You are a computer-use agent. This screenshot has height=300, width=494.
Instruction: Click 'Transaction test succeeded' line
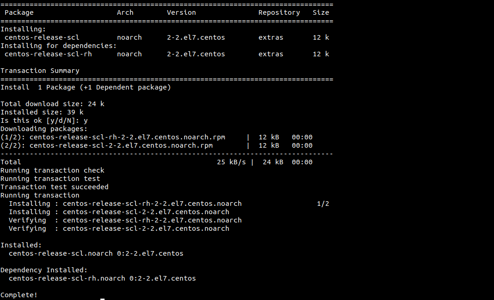tap(55, 187)
